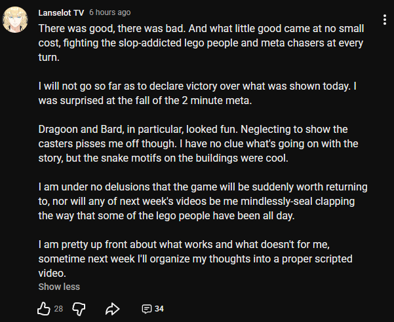Open the Lanselot TV profile avatar
Screen dimensions: 394x322
[15, 20]
